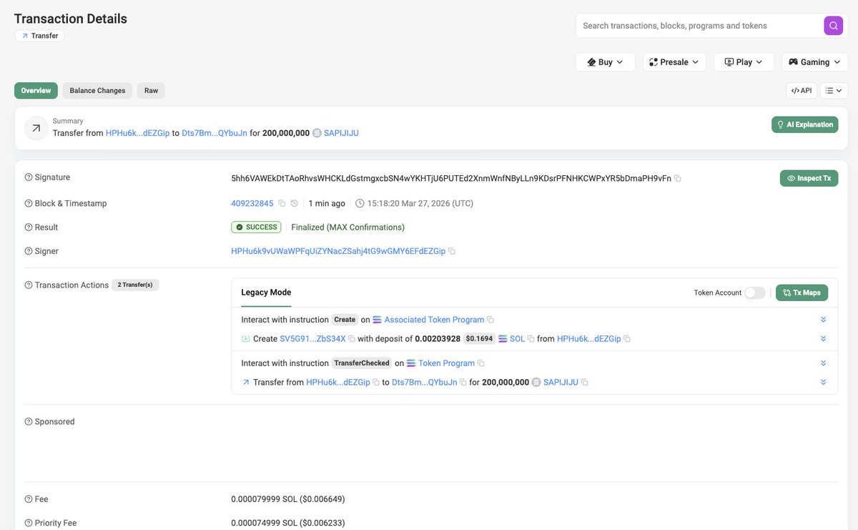Open help icon next to Signature label
The image size is (858, 530).
pyautogui.click(x=29, y=177)
